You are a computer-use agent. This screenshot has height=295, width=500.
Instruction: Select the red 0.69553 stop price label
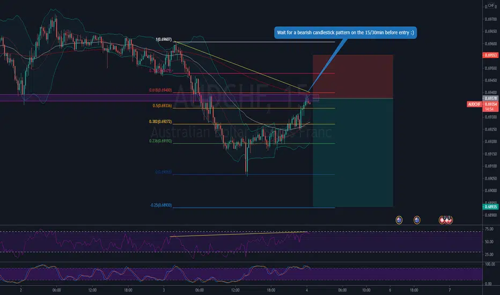490,55
